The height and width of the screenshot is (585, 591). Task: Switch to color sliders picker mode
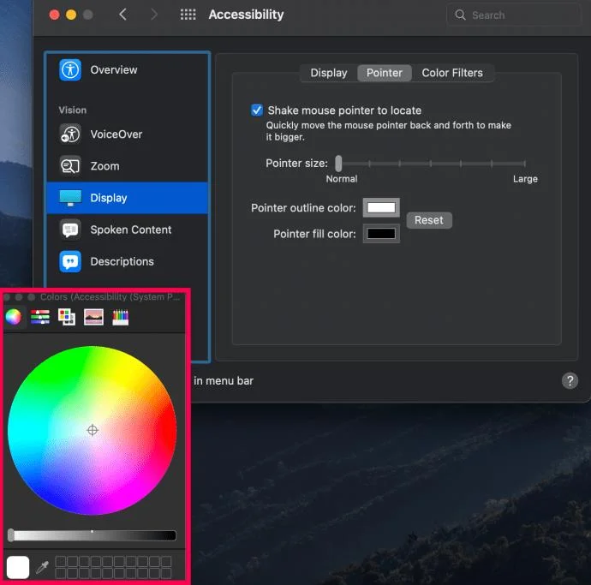pyautogui.click(x=39, y=317)
